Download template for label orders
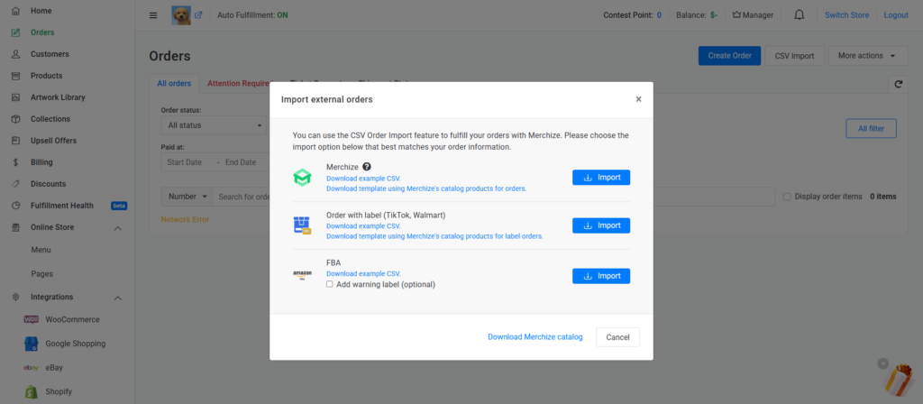 pyautogui.click(x=434, y=236)
